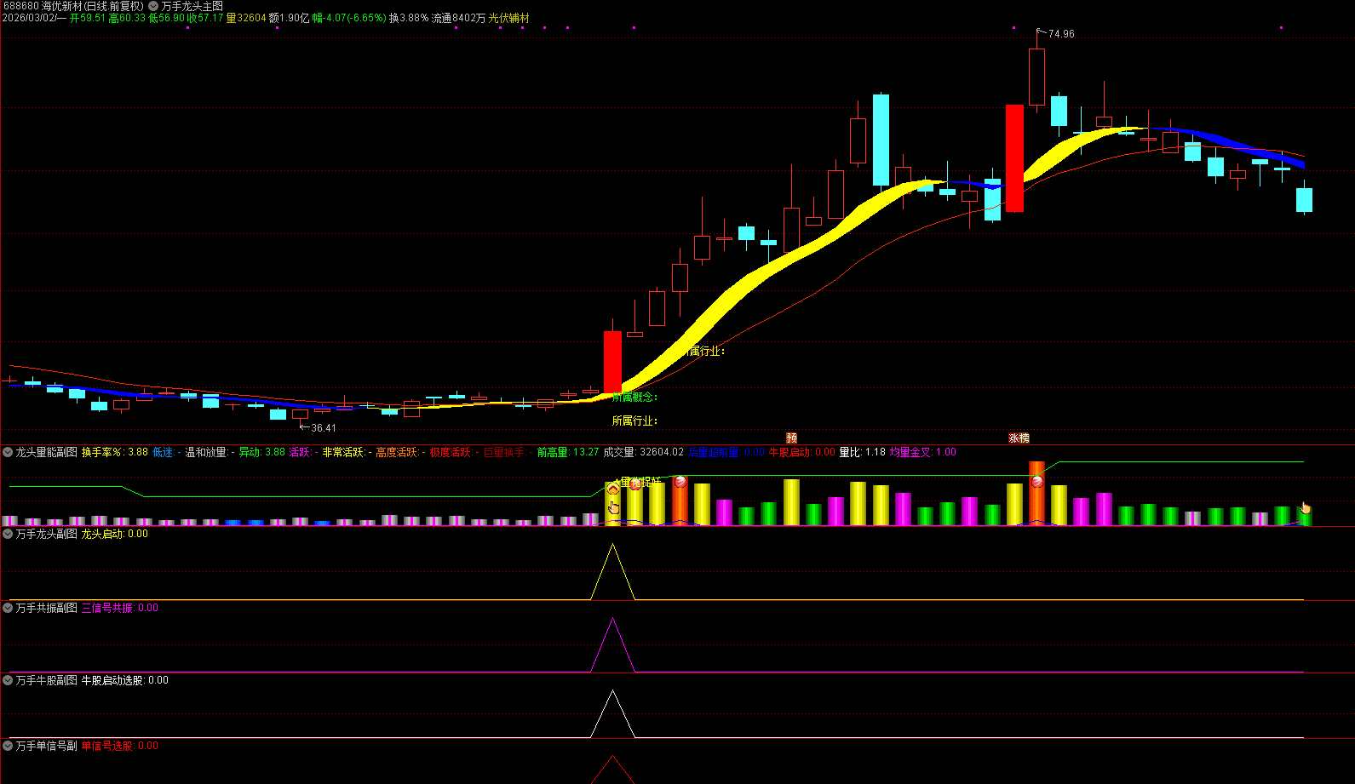Click the white 牛股启动选股 signal peak

tap(612, 693)
